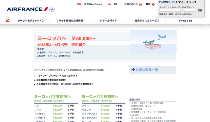Click the red question mark icon
Viewport: 210px width, 122px height.
(153, 4)
